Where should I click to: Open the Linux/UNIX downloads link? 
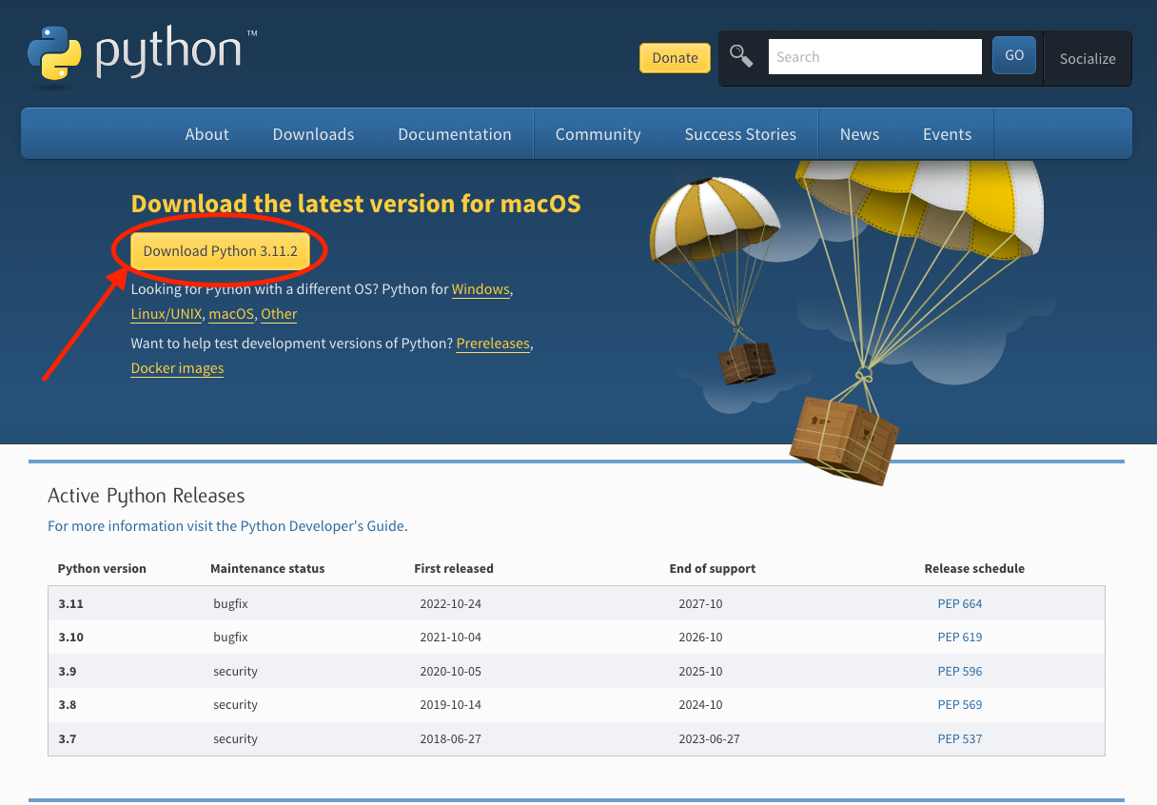click(x=166, y=314)
